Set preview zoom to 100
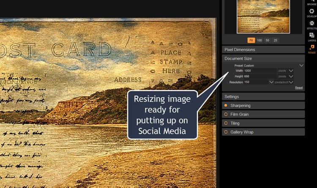Viewport: 317px width, 188px height. tap(260, 40)
